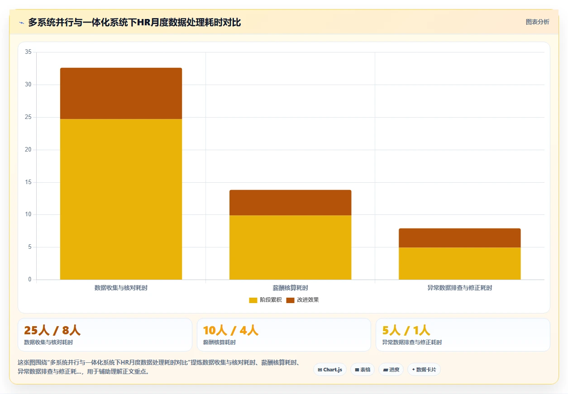Click the y-axis value 25
Screen dimensions: 568x394
click(x=28, y=117)
